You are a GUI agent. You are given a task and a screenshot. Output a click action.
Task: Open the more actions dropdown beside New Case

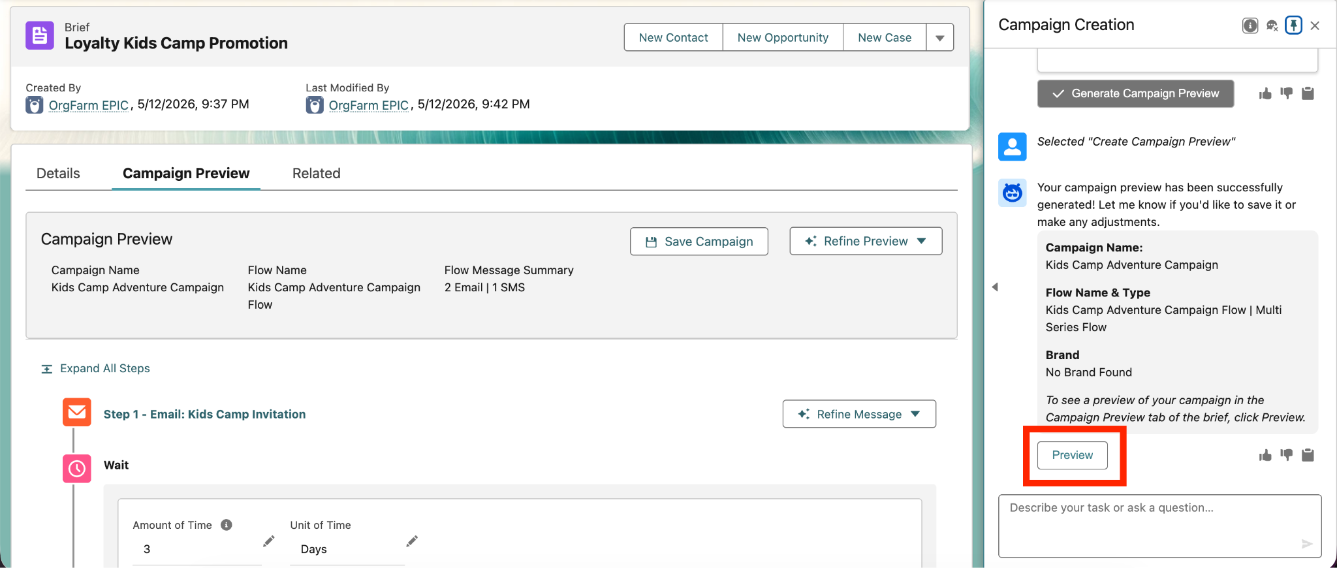click(x=940, y=38)
